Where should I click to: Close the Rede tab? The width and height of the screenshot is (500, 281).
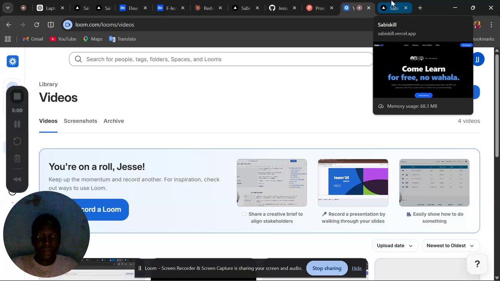pyautogui.click(x=220, y=8)
